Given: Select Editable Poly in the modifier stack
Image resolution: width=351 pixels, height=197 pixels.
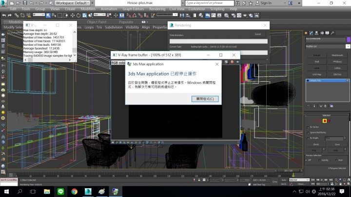Looking at the screenshot, I should coord(327,80).
